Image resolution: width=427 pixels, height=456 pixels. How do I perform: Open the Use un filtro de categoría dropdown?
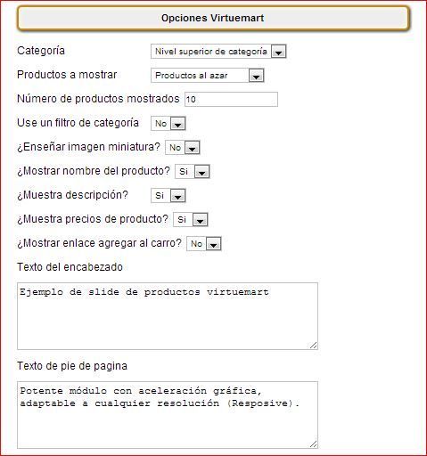(x=168, y=124)
